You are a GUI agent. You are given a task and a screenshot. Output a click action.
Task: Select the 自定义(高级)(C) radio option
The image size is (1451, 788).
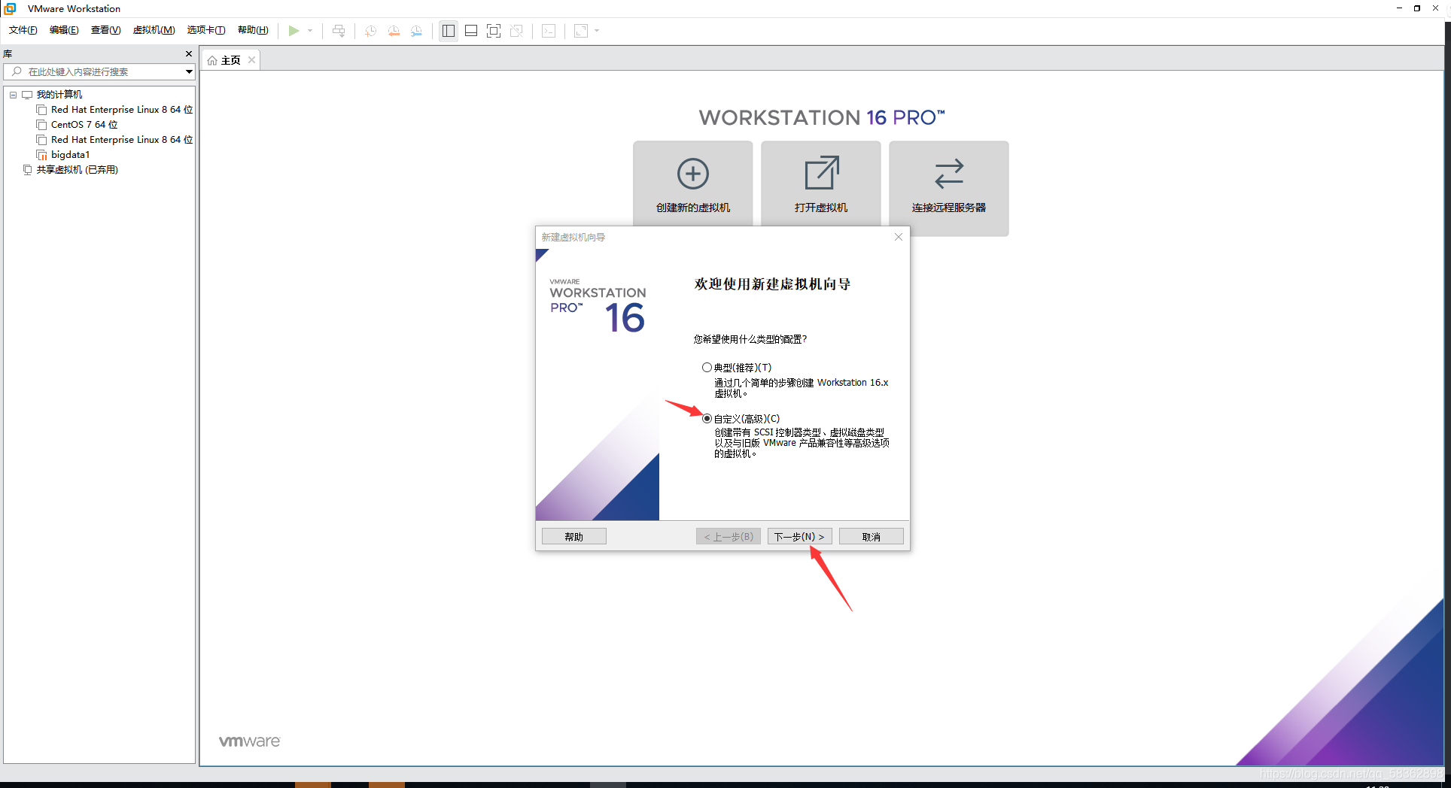(x=707, y=419)
